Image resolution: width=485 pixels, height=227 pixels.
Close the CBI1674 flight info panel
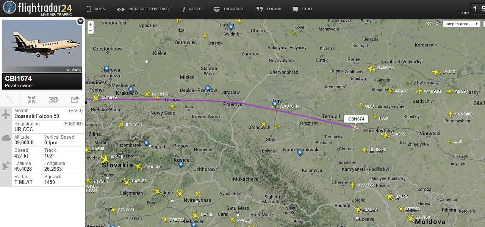coord(80,22)
